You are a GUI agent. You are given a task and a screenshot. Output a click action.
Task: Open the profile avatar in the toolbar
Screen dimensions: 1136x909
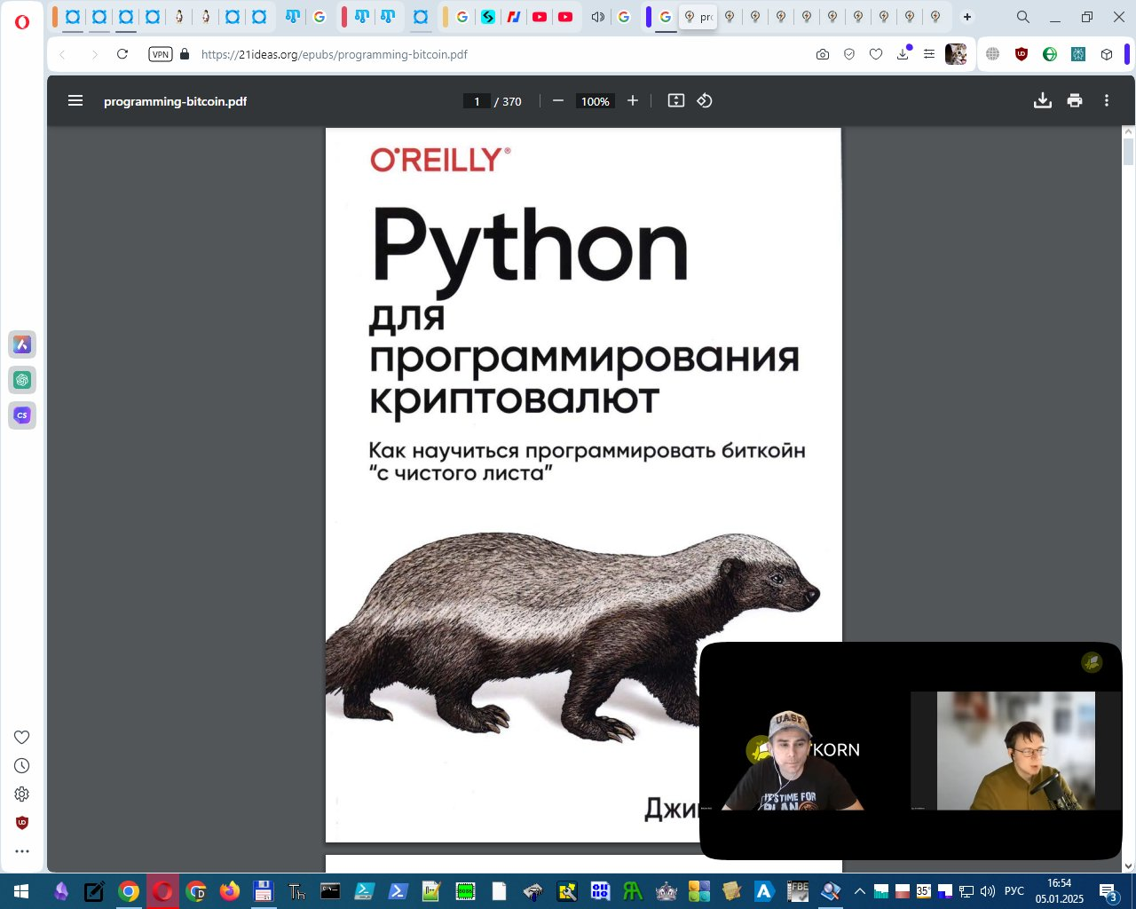(956, 54)
